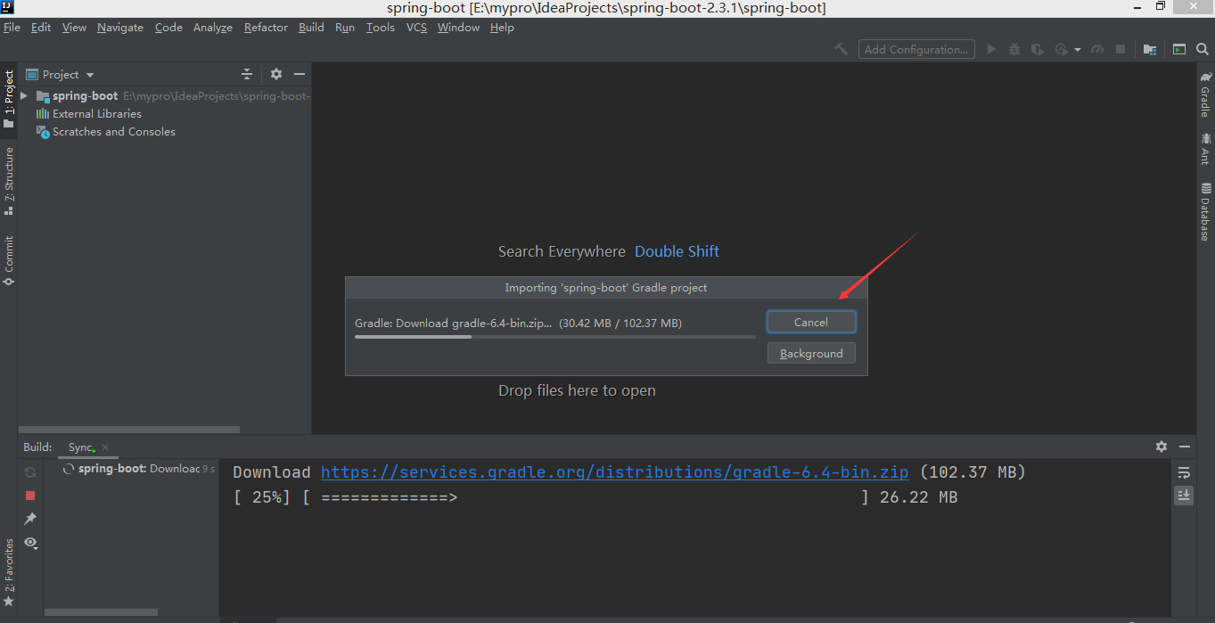This screenshot has height=623, width=1215.
Task: Pin the Build tool window
Action: (x=29, y=519)
